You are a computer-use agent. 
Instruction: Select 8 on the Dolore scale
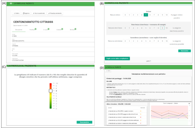pos(158,15)
